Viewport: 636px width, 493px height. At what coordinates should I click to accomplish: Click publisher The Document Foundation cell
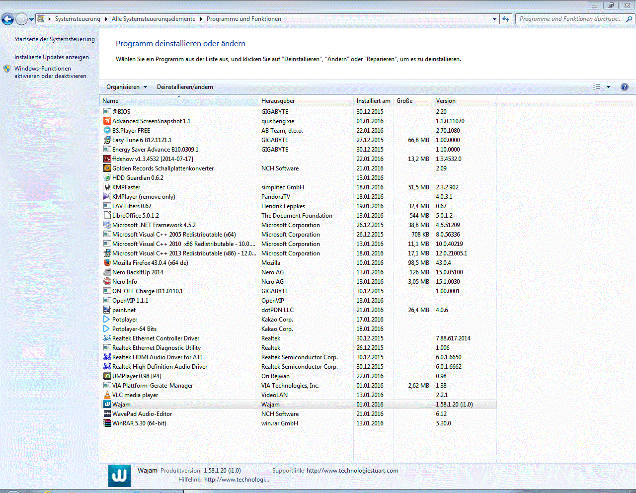click(297, 216)
